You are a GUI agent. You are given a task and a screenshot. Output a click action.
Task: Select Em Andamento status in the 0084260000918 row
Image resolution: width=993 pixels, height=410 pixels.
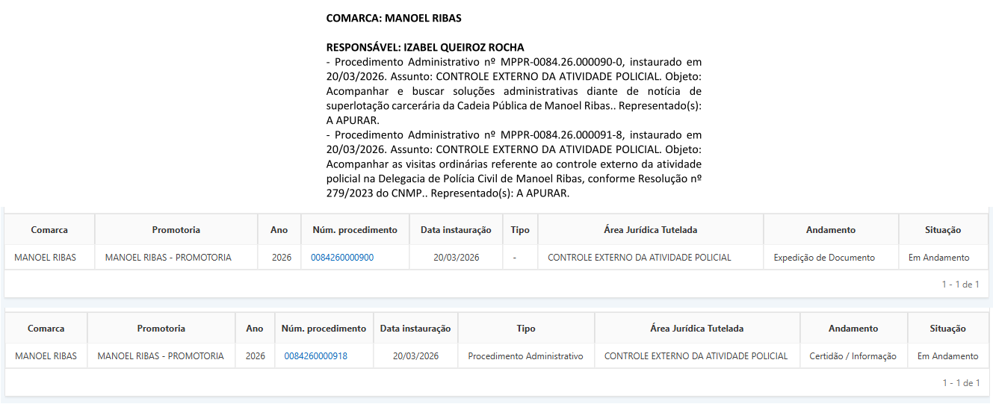(x=947, y=356)
